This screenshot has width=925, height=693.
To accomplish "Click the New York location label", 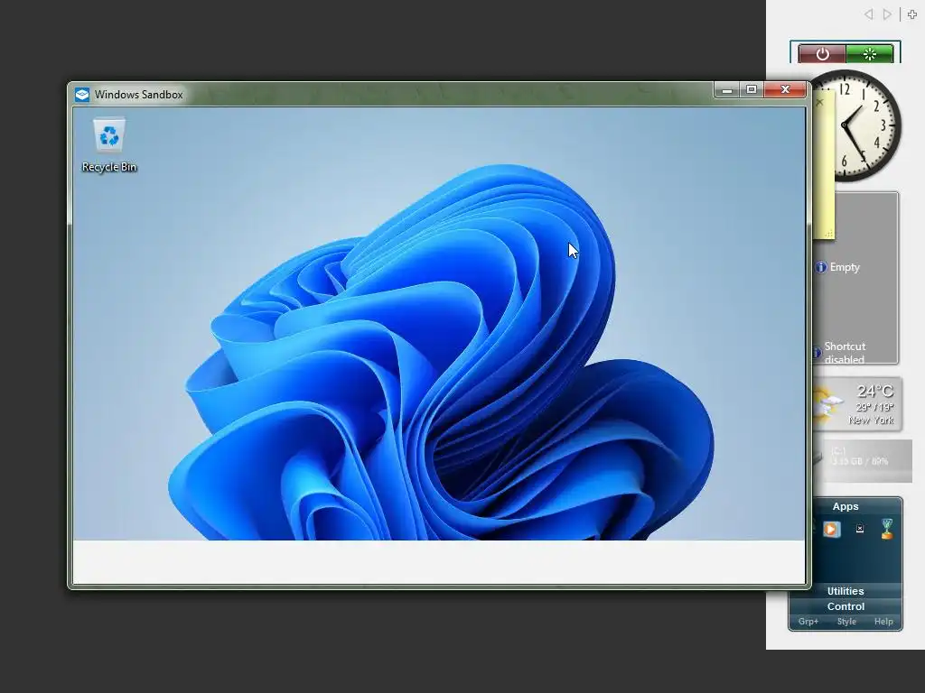I will click(871, 420).
